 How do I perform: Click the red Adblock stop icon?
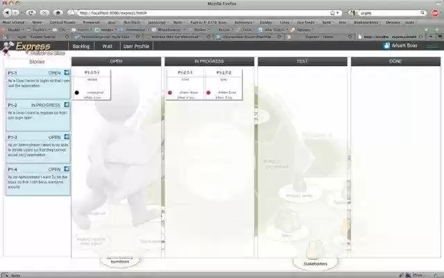pos(435,13)
